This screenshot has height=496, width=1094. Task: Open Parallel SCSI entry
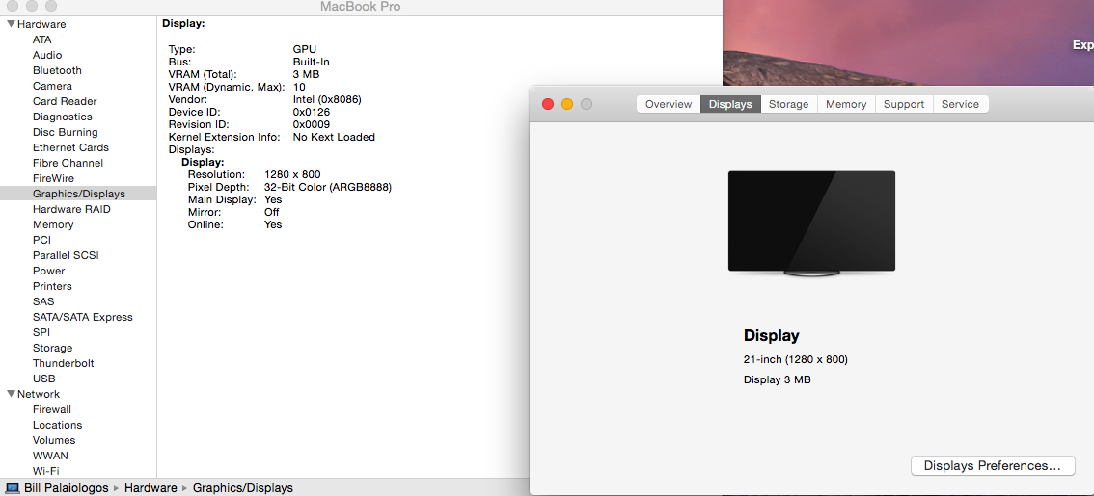66,255
